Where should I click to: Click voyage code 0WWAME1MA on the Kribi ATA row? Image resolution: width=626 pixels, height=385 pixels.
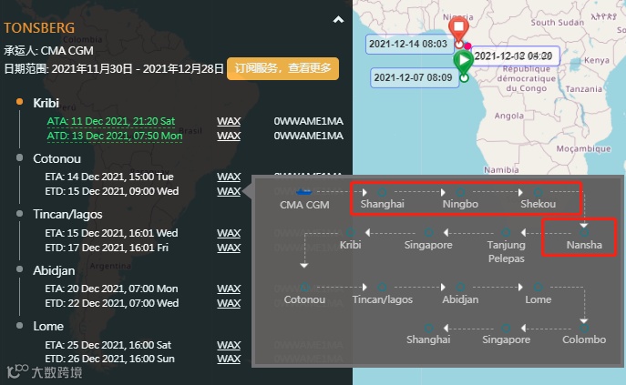[308, 121]
